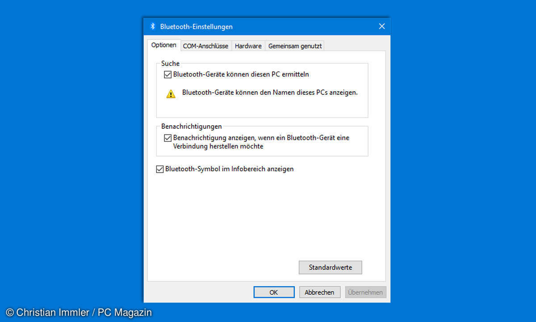The image size is (536, 322).
Task: Open the Hardware tab
Action: click(x=248, y=46)
